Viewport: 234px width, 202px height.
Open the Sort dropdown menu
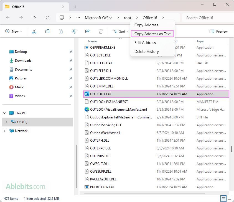[121, 31]
